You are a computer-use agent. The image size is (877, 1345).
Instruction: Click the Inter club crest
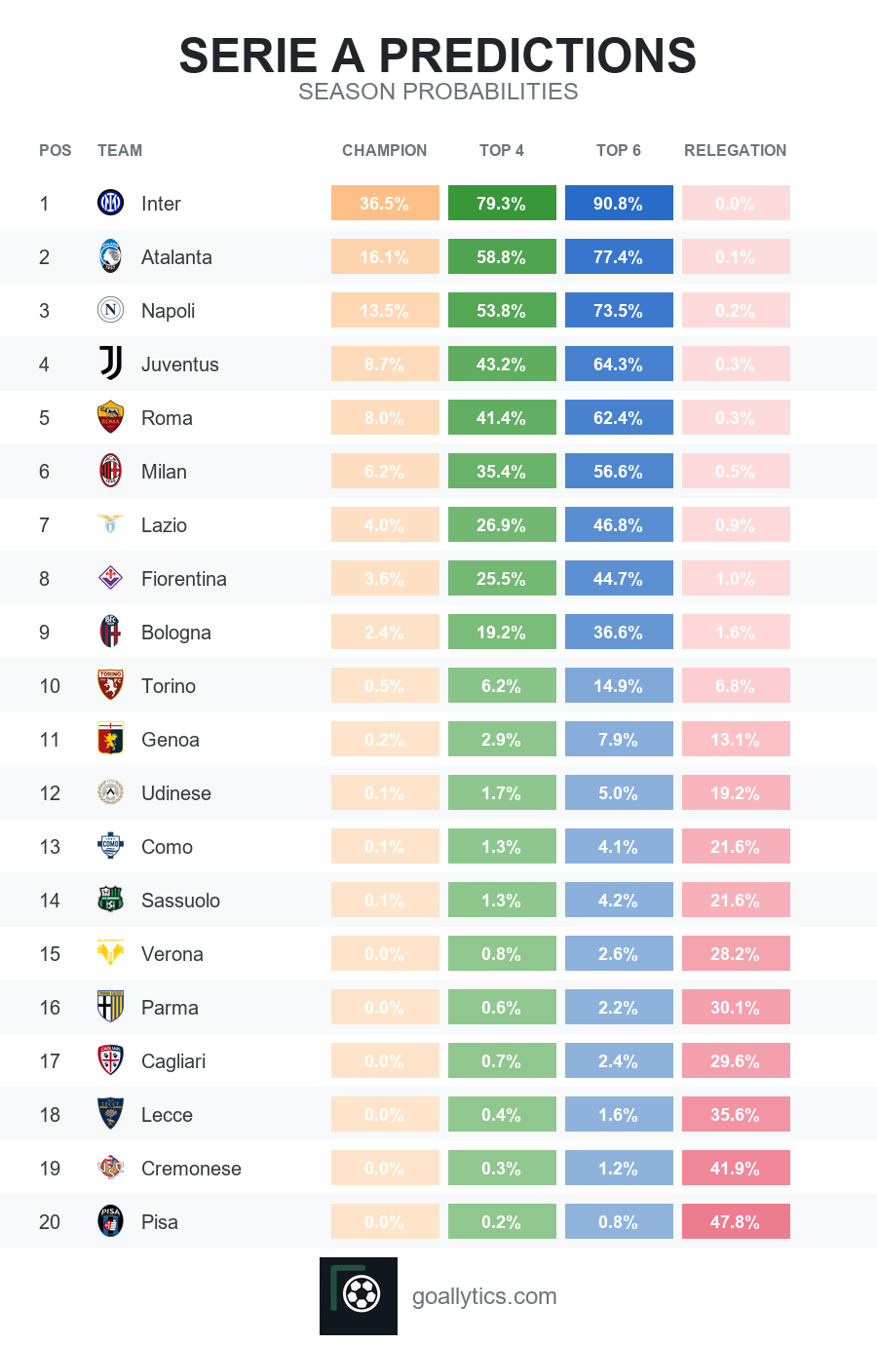click(x=111, y=203)
